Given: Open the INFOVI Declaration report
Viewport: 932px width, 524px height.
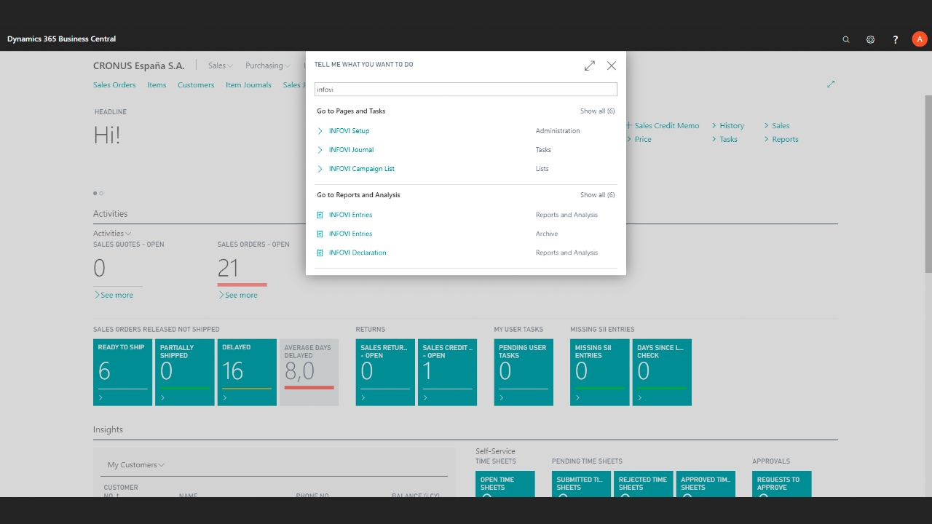Looking at the screenshot, I should click(358, 253).
